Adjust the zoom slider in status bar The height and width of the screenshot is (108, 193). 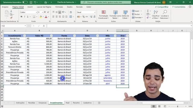[x=178, y=106]
